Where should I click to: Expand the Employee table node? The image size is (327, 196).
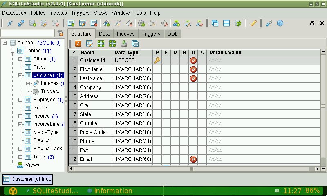pyautogui.click(x=20, y=100)
